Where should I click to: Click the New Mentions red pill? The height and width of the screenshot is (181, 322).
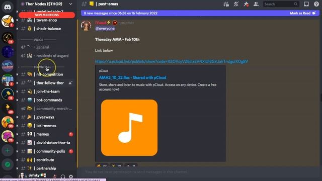tap(47, 15)
